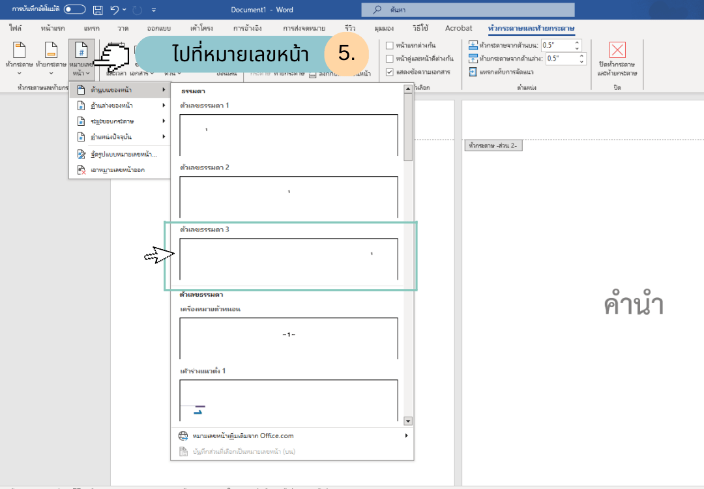704x489 pixels.
Task: Switch to การส่งจดหมาย tab
Action: [304, 28]
